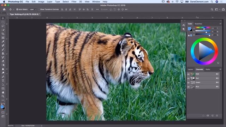Open the Color panel options menu

click(220, 24)
